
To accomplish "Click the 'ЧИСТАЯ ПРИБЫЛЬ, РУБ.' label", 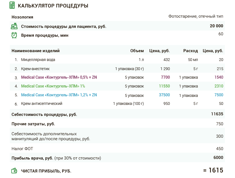I will (x=46, y=171).
